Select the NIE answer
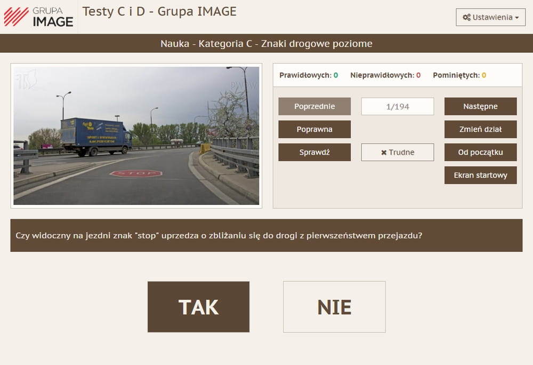 tap(334, 307)
